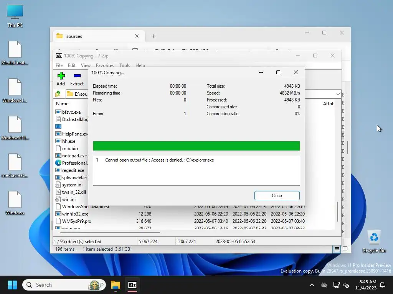Open the Help menu in 7-Zip
Image resolution: width=393 pixels, height=294 pixels.
(x=140, y=65)
